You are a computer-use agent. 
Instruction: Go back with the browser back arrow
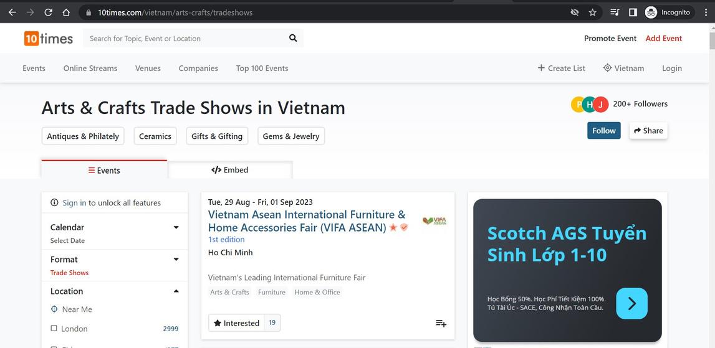[x=12, y=12]
